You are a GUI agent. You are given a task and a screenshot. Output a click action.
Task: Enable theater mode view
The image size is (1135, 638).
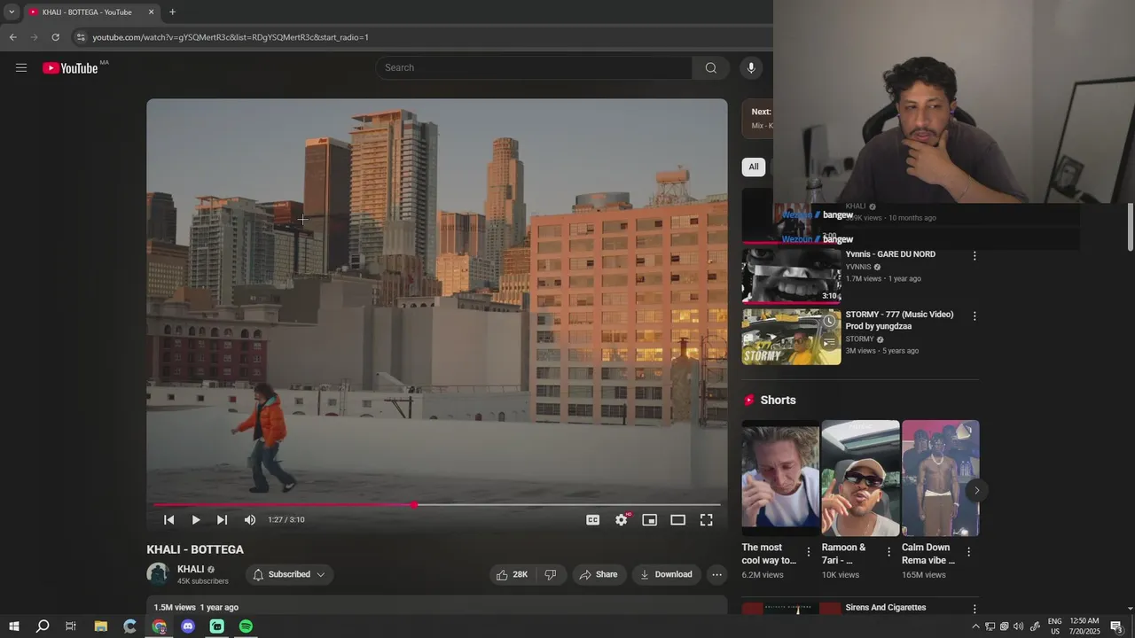(678, 520)
